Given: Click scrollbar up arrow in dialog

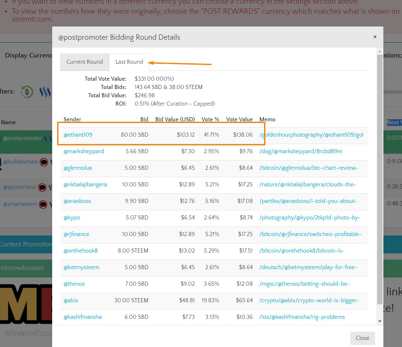Looking at the screenshot, I should [380, 51].
